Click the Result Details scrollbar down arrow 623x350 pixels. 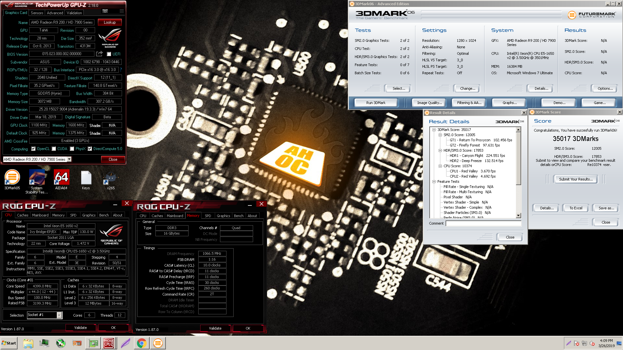click(519, 216)
